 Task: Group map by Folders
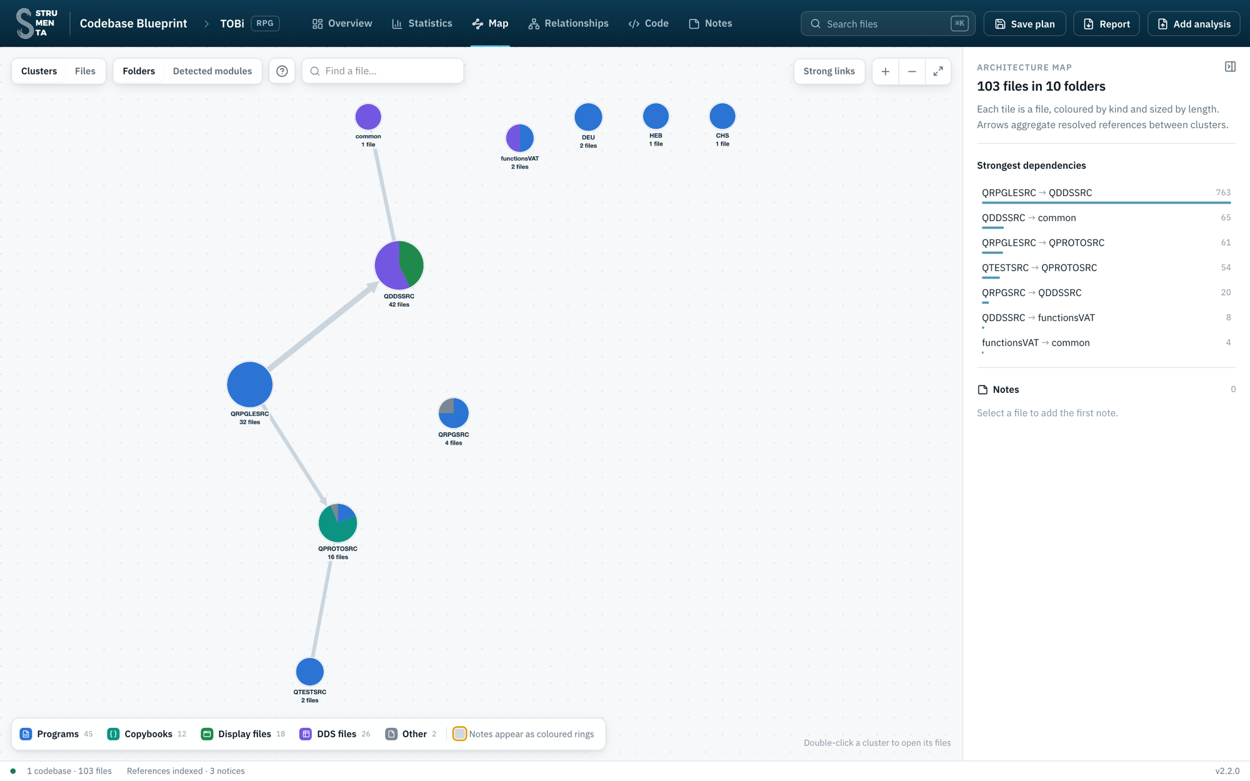tap(139, 71)
